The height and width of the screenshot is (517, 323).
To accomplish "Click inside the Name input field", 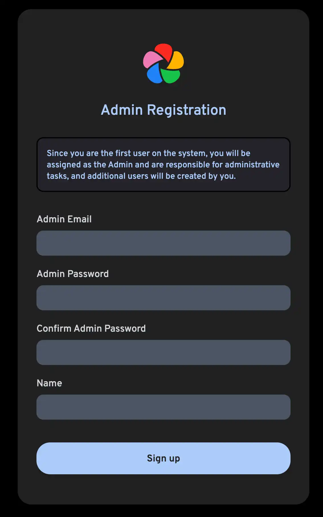I will [x=163, y=407].
